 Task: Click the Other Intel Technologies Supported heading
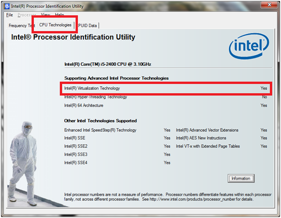pyautogui.click(x=100, y=121)
